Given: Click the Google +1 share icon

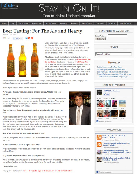Looking at the screenshot, I should tap(5, 38).
